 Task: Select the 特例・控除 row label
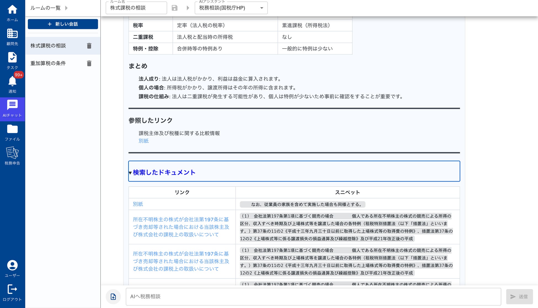click(x=146, y=49)
